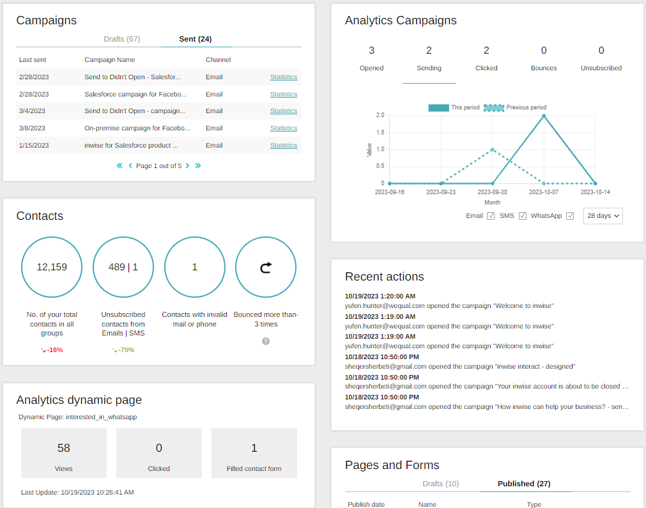Open Drafts (10) tab in Pages and Forms
This screenshot has width=646, height=508.
pos(440,484)
